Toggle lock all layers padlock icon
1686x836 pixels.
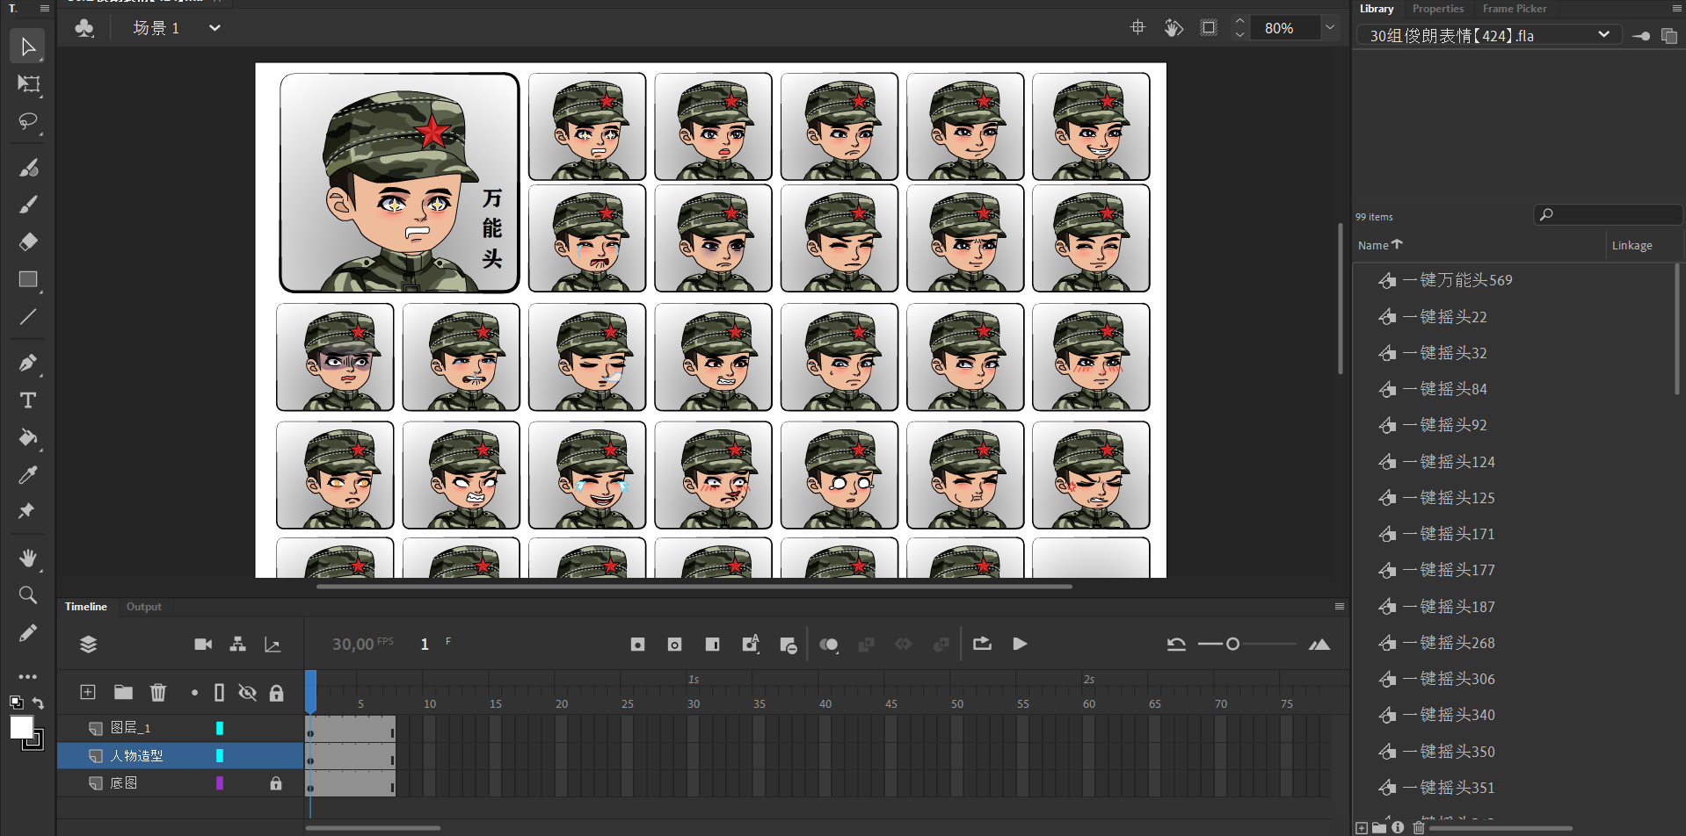(276, 693)
